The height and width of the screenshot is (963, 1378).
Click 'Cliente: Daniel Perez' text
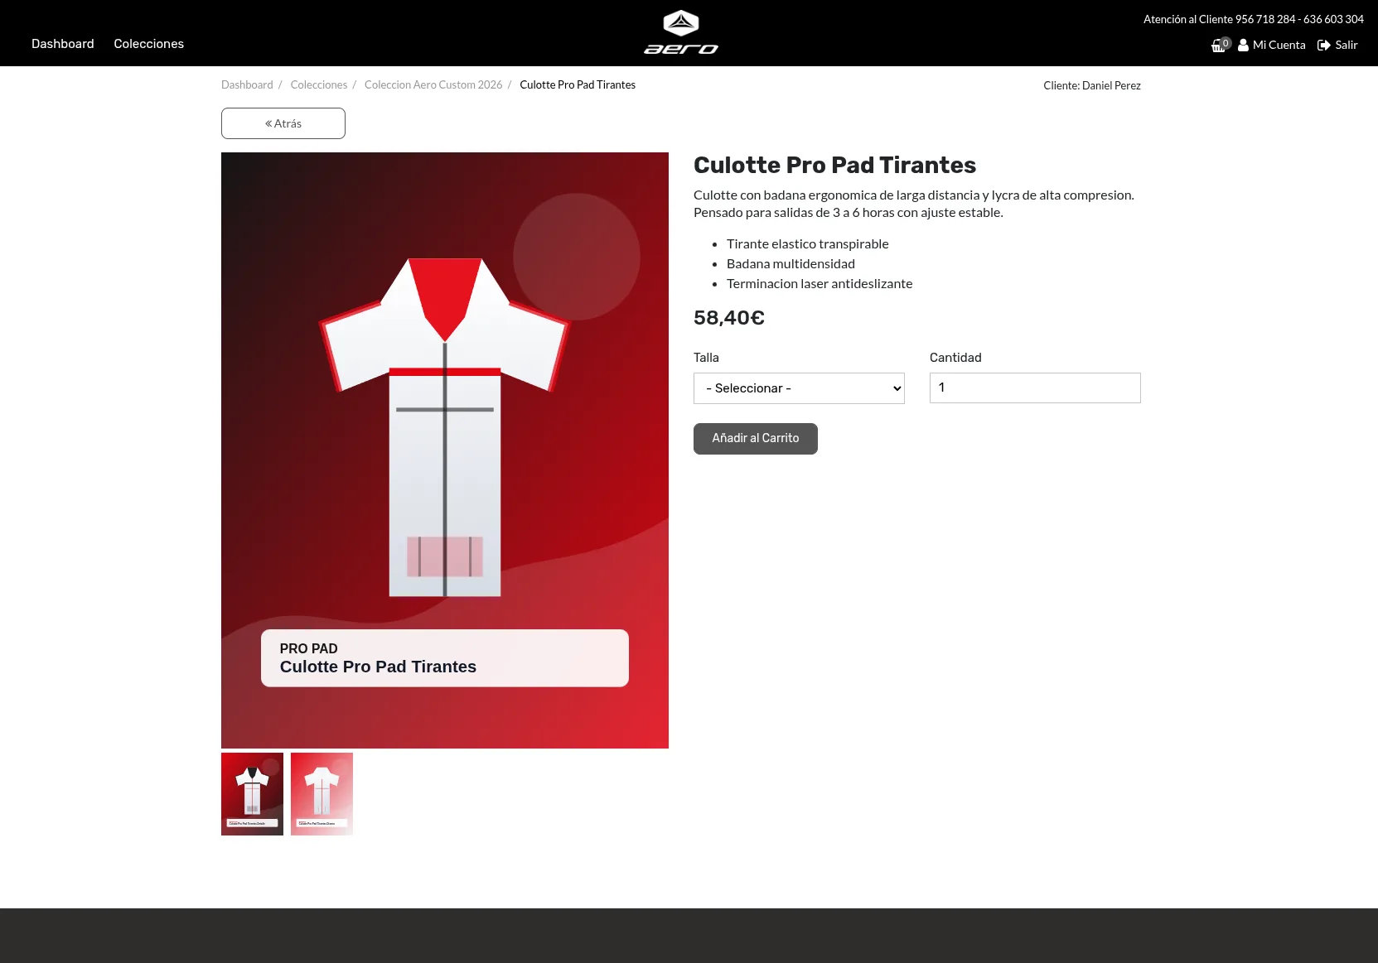(1092, 85)
